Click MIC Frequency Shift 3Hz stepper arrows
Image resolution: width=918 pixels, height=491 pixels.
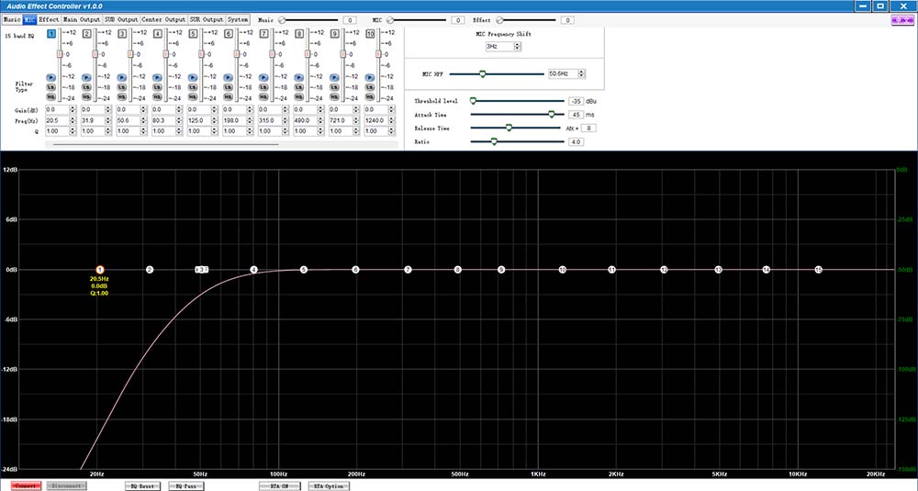pyautogui.click(x=518, y=46)
